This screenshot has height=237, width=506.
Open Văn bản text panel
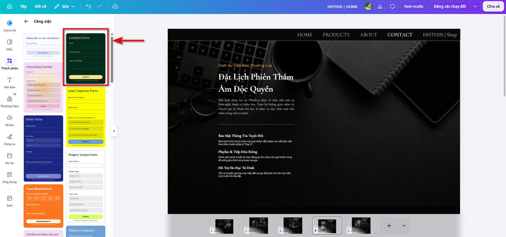point(9,83)
